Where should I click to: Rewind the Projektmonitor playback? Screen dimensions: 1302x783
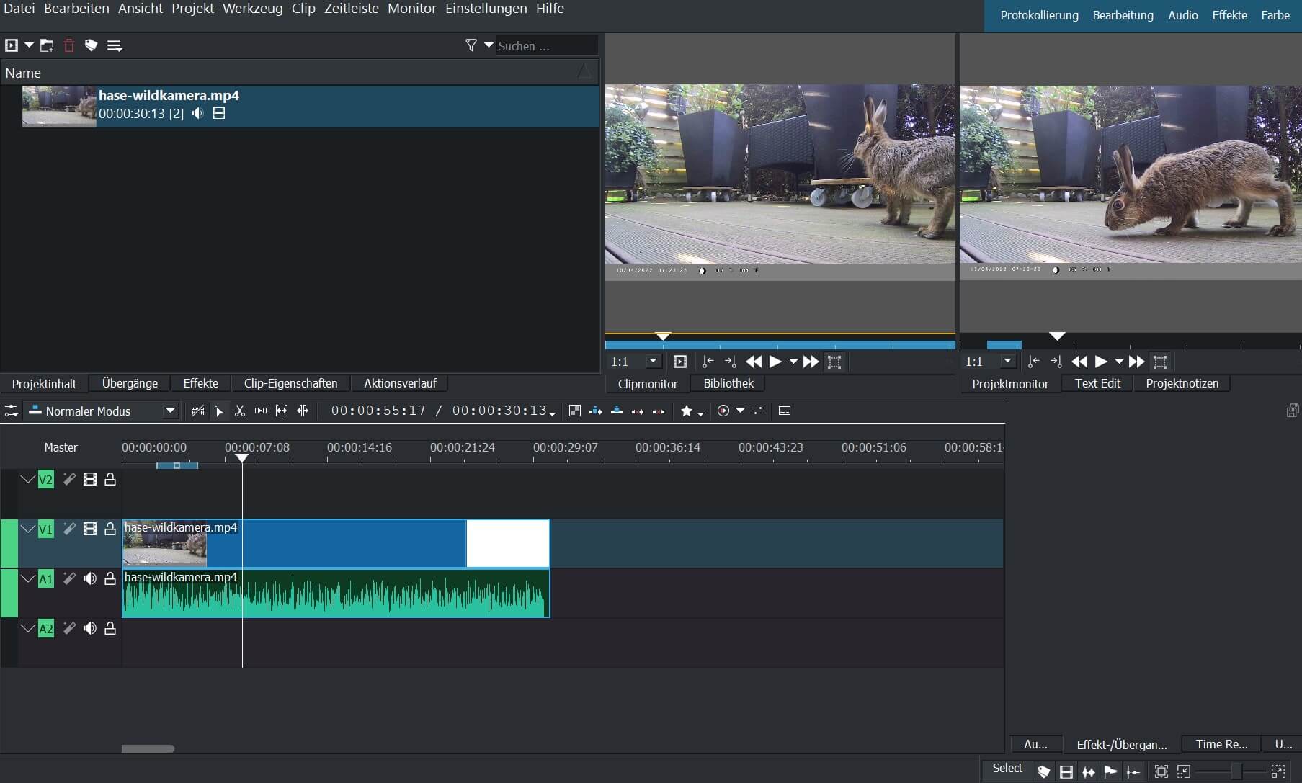pyautogui.click(x=1079, y=362)
